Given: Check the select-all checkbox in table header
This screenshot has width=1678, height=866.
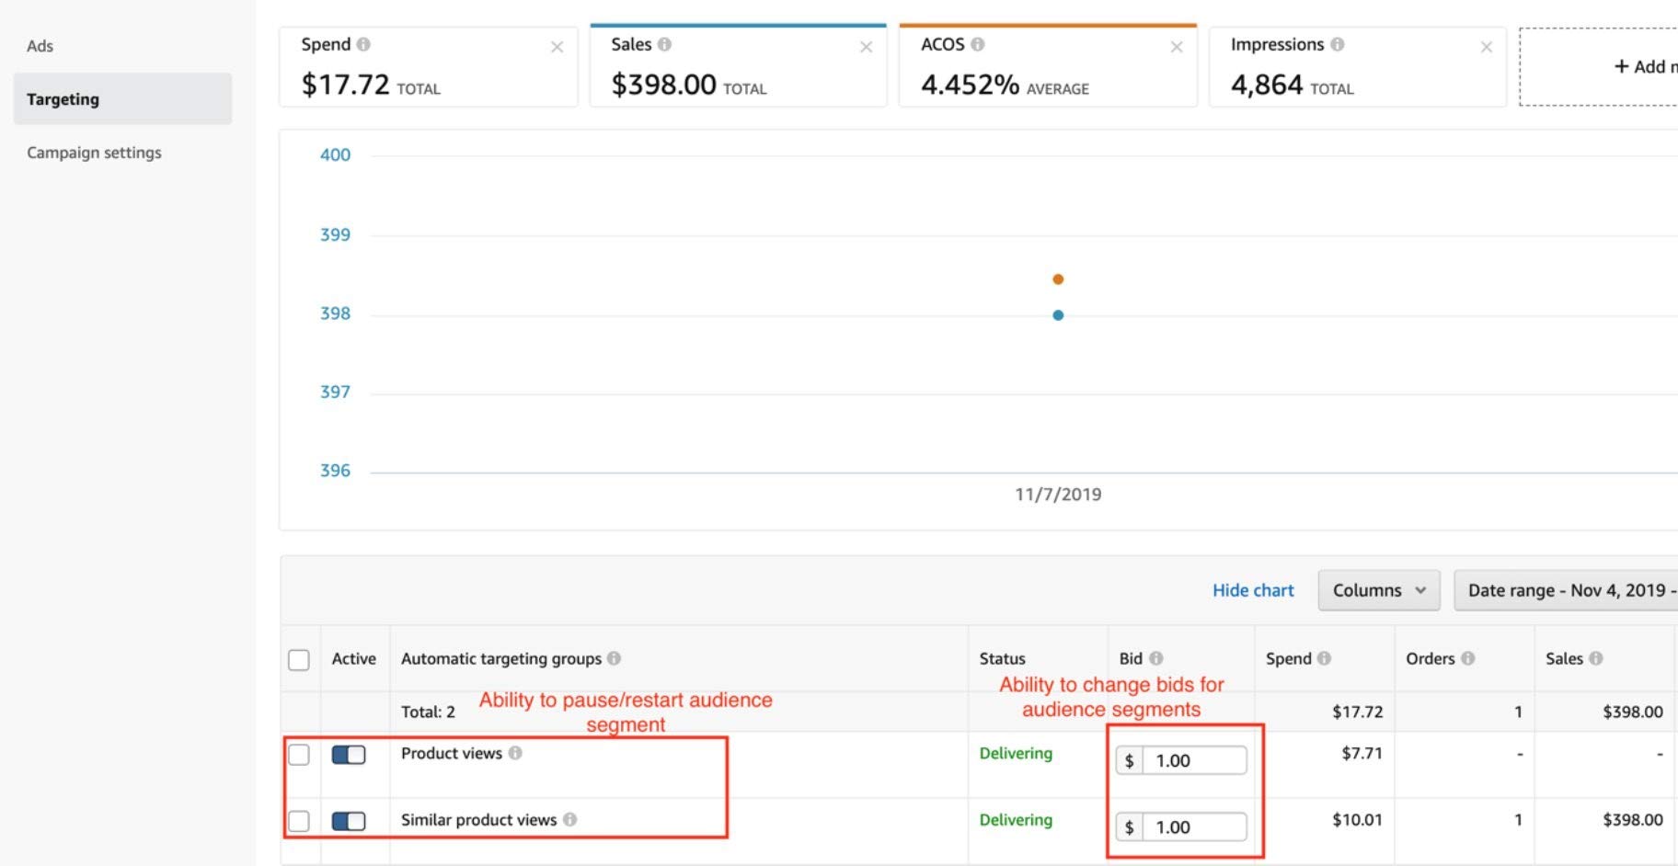Looking at the screenshot, I should [x=299, y=660].
